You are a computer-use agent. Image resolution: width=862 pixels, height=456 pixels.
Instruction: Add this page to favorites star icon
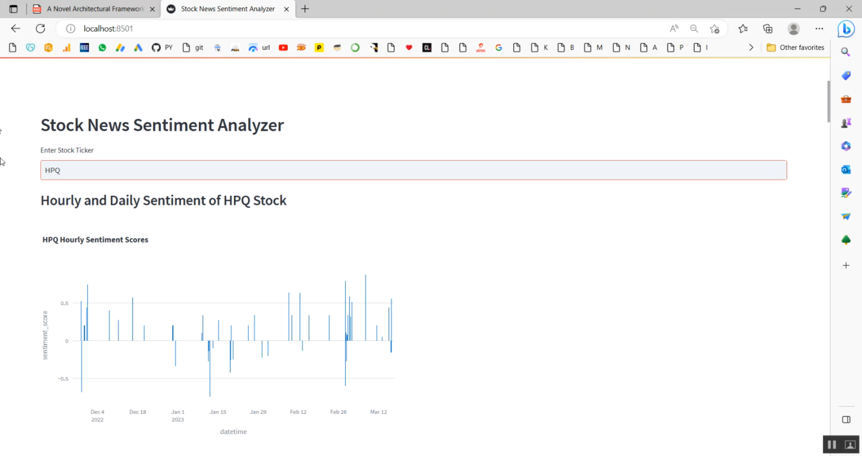pyautogui.click(x=714, y=29)
